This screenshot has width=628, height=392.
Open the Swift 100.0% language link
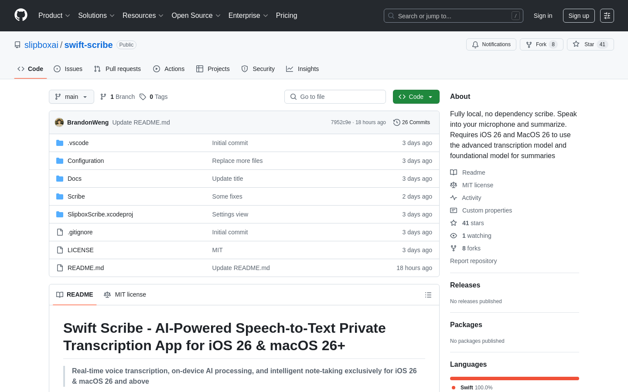click(x=472, y=388)
